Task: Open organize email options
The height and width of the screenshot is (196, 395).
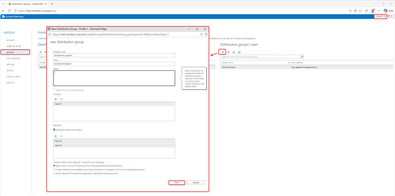Action: (14, 46)
